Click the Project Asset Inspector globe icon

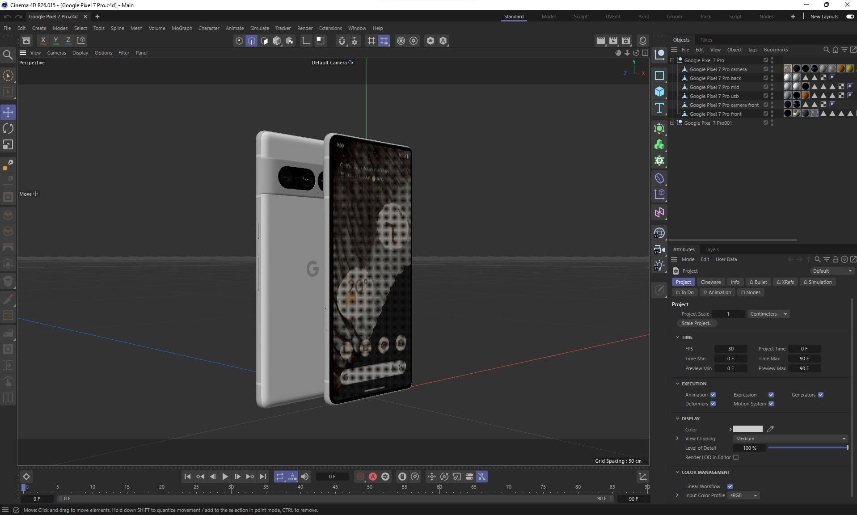pyautogui.click(x=659, y=233)
